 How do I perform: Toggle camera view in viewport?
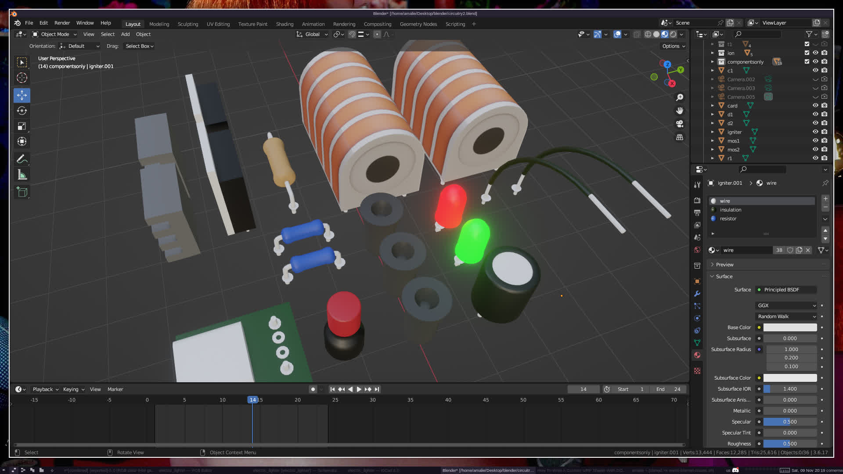coord(680,124)
